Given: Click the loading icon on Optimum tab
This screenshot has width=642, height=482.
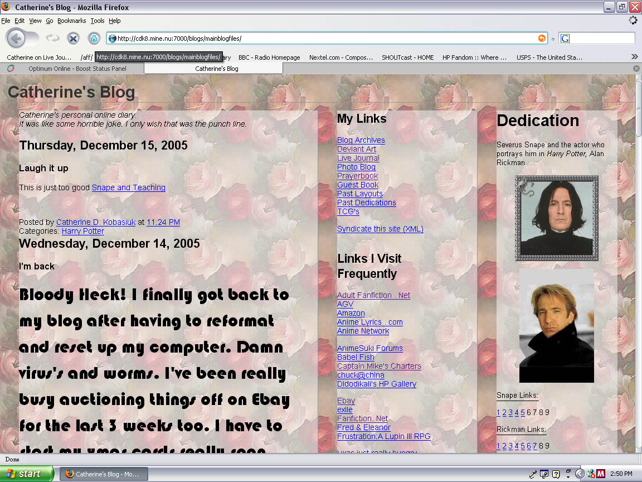Looking at the screenshot, I should pos(11,69).
